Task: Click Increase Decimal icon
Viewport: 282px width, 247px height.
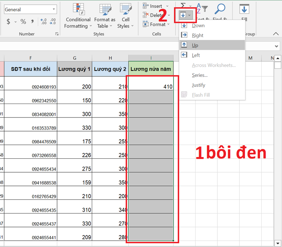Action: 43,21
